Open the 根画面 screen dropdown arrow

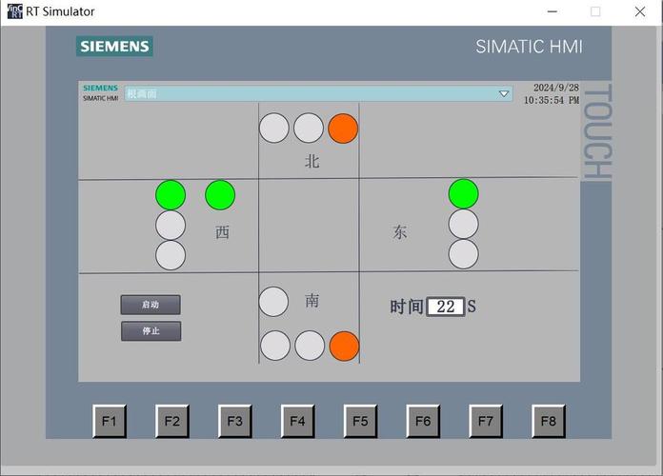tap(504, 94)
